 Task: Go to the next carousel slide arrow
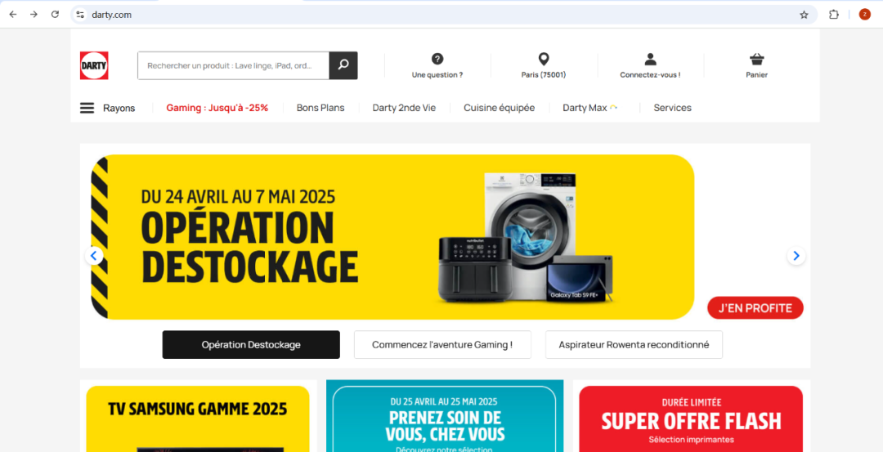pos(796,256)
